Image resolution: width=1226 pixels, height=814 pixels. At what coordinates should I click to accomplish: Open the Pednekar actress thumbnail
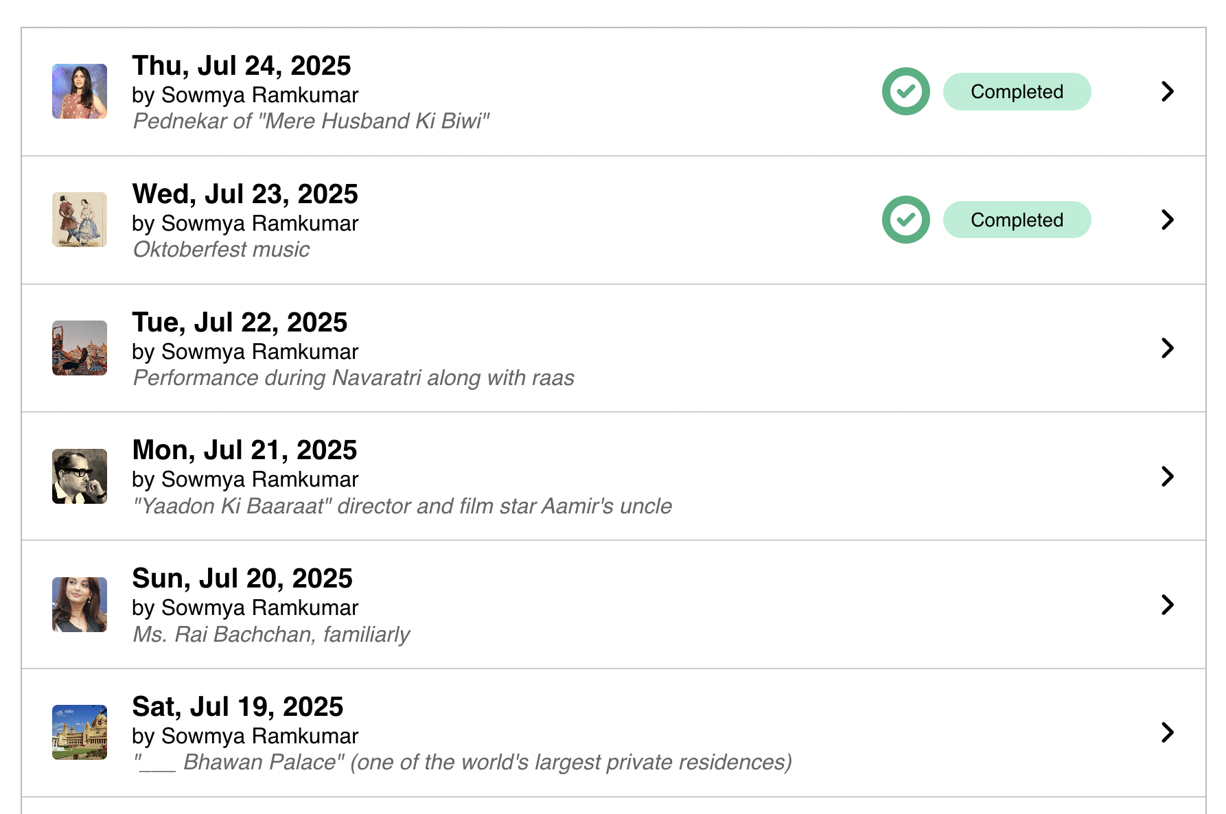[x=80, y=91]
